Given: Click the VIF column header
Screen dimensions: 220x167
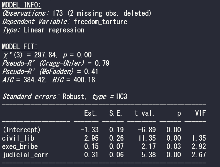Looking at the screenshot, I should pyautogui.click(x=199, y=113).
